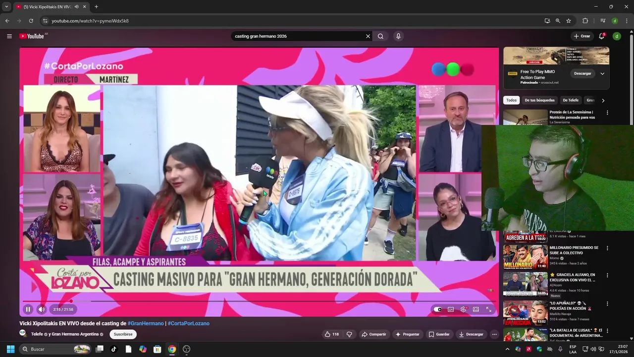Switch to theater mode
Screen dimensions: 634x357
pos(476,309)
